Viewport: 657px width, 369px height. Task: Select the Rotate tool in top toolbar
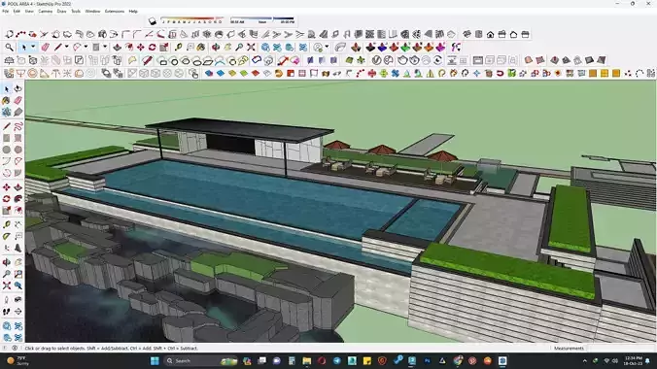pyautogui.click(x=152, y=47)
